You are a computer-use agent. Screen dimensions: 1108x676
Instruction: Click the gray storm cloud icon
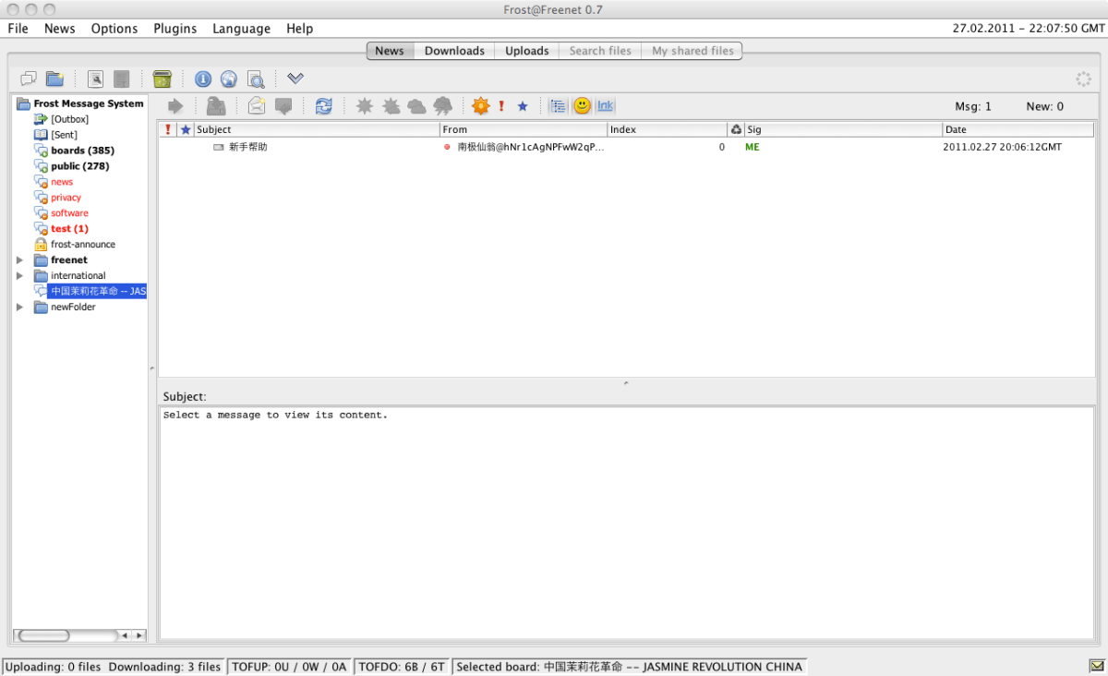(443, 106)
